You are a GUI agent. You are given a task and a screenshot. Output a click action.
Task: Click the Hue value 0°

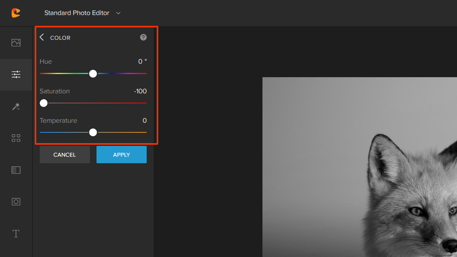pyautogui.click(x=142, y=61)
